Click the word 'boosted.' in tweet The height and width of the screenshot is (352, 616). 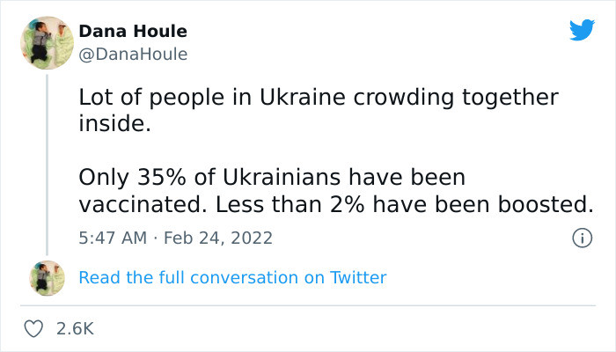546,205
